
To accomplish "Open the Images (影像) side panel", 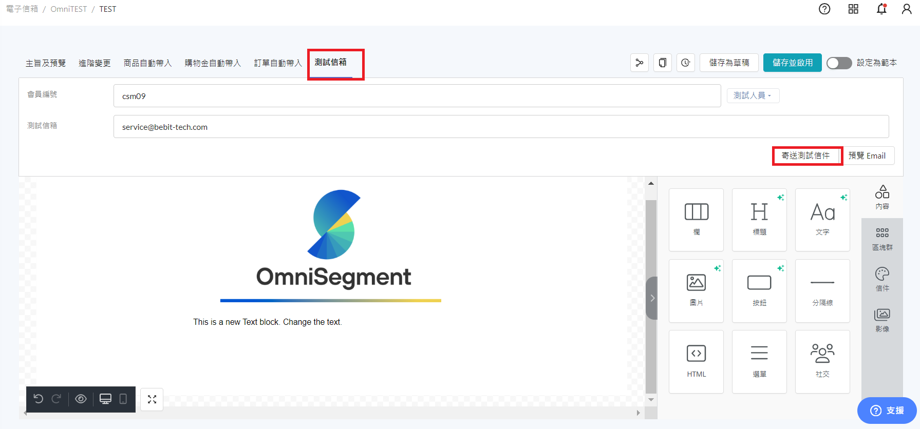I will pos(882,320).
